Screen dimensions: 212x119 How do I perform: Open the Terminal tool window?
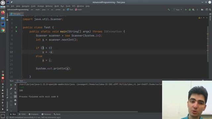coord(46,114)
